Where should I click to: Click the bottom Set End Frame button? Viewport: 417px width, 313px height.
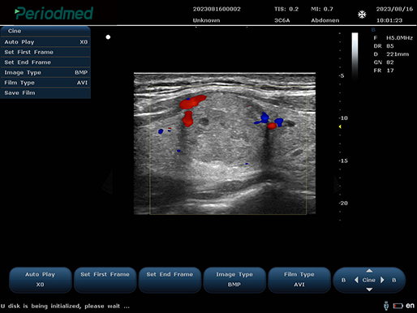pos(170,280)
